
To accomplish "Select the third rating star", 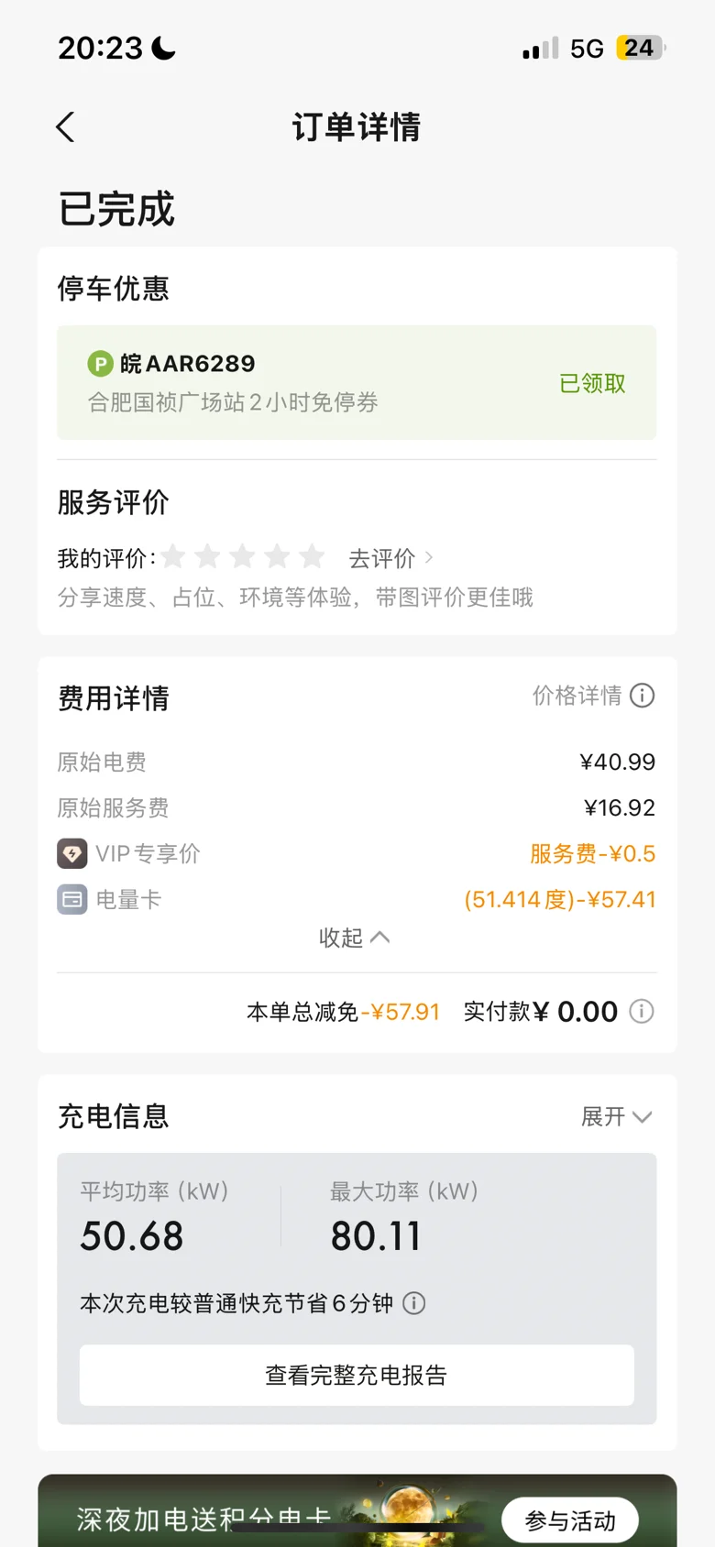I will [x=243, y=556].
